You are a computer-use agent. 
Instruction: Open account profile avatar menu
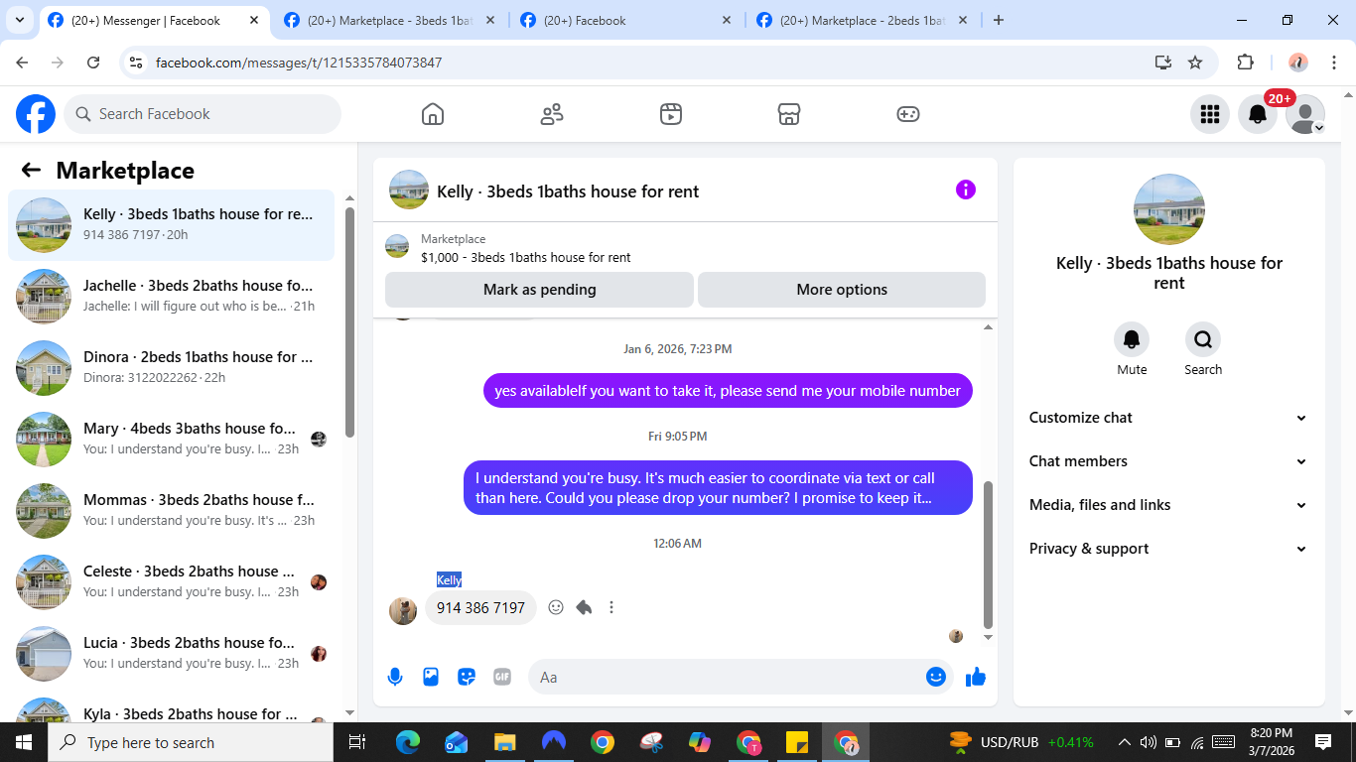pos(1305,114)
